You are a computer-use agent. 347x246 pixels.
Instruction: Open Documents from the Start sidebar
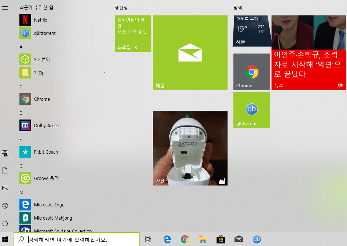pyautogui.click(x=5, y=170)
